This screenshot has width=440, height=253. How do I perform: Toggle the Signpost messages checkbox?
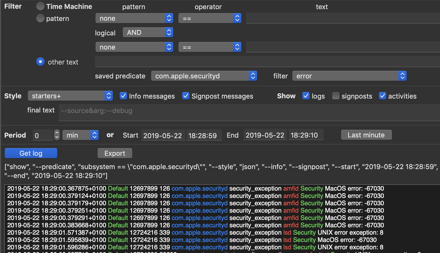186,96
